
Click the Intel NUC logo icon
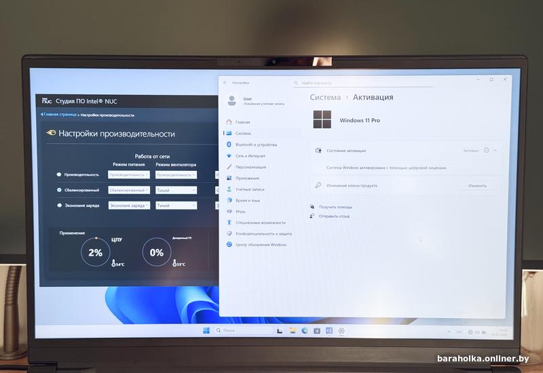coord(47,100)
